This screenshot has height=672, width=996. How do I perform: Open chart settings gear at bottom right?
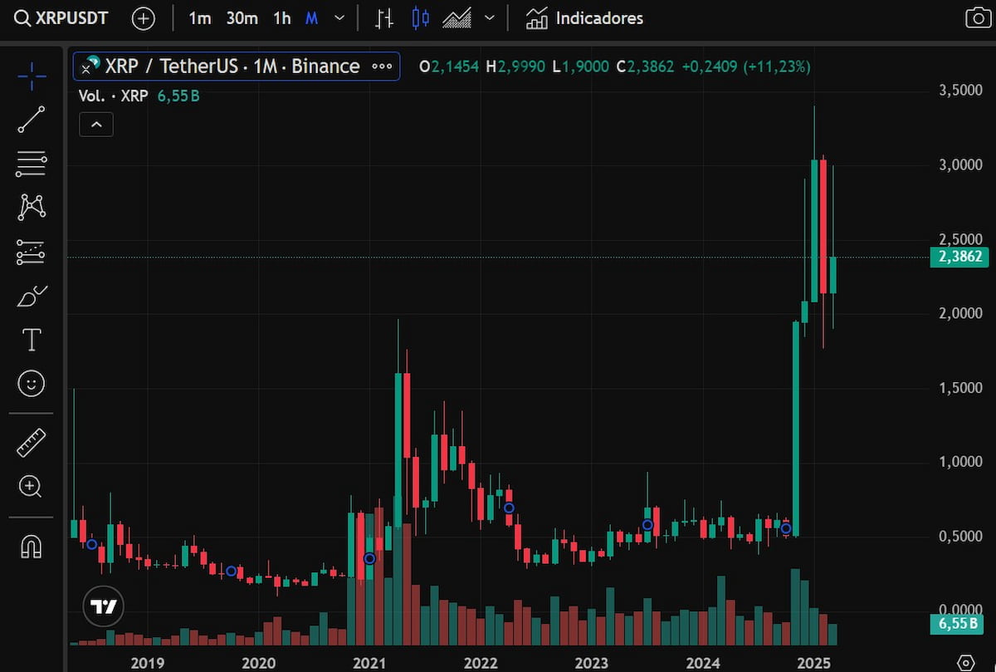point(965,662)
